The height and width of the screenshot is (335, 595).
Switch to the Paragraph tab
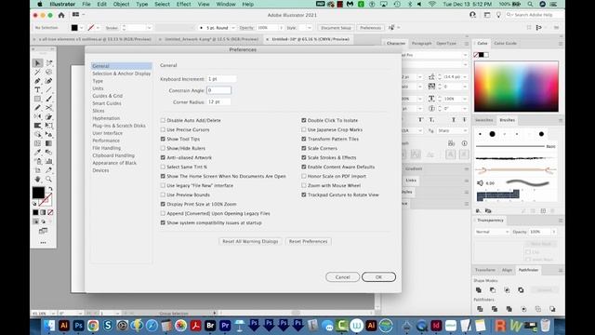coord(421,44)
